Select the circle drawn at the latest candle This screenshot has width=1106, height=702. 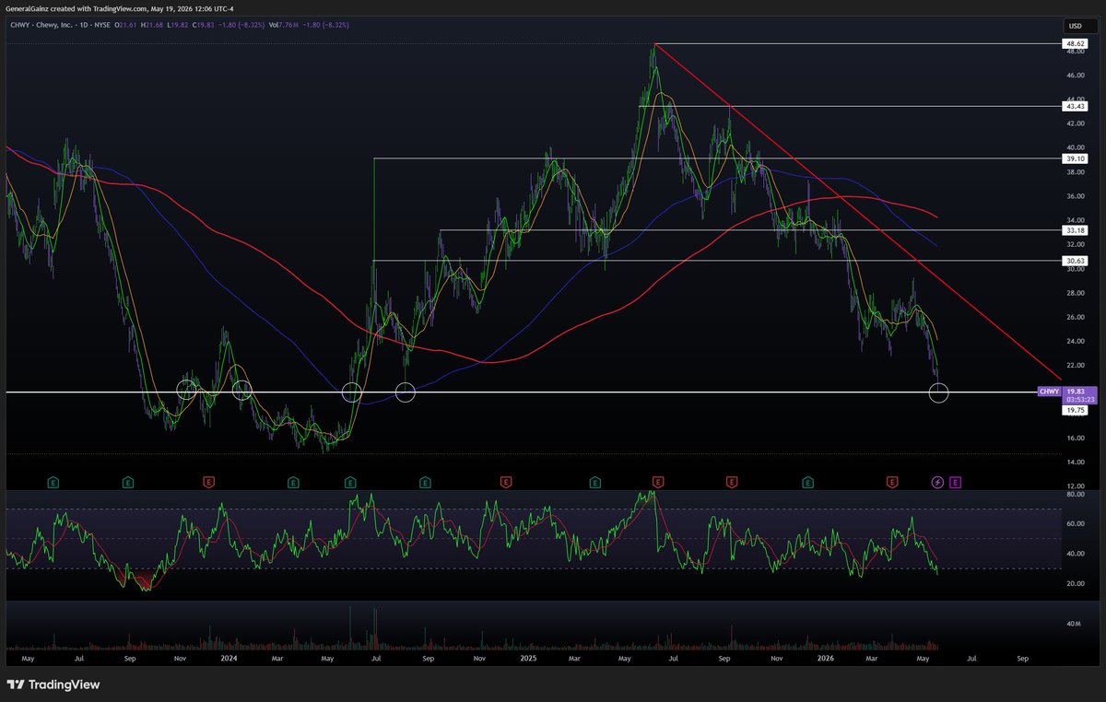click(x=938, y=393)
